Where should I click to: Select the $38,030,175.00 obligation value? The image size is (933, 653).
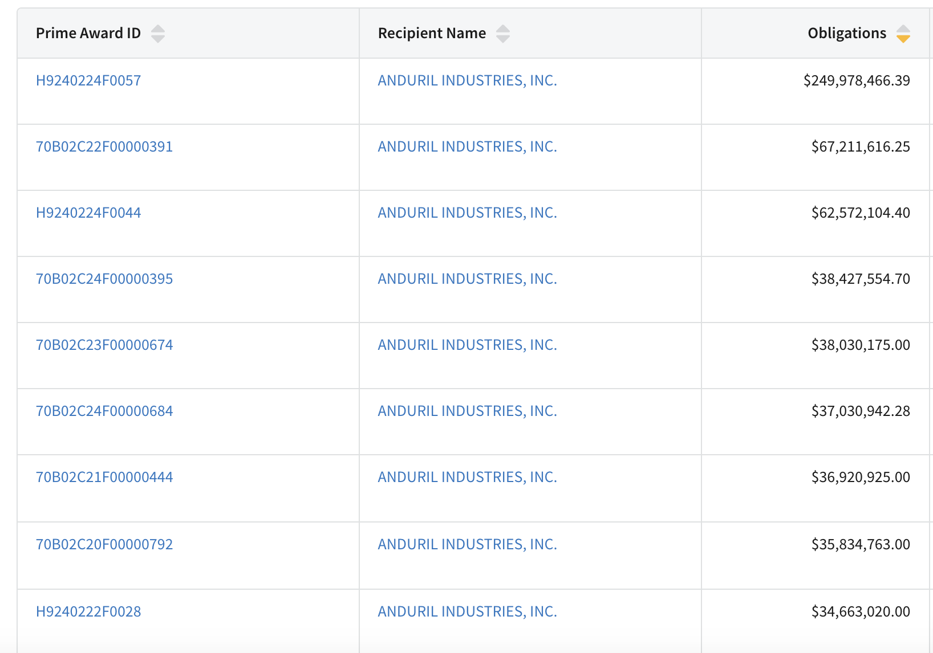click(861, 345)
